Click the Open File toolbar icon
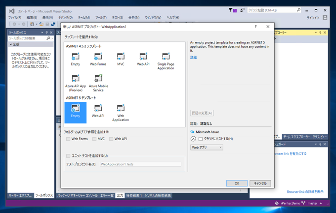This screenshot has height=213, width=336. pyautogui.click(x=42, y=24)
